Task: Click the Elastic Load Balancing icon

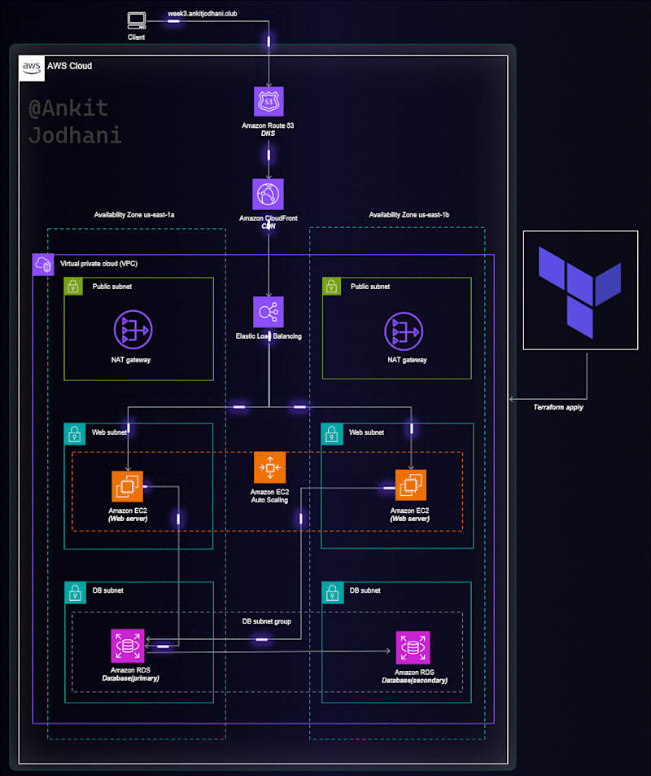Action: click(268, 313)
